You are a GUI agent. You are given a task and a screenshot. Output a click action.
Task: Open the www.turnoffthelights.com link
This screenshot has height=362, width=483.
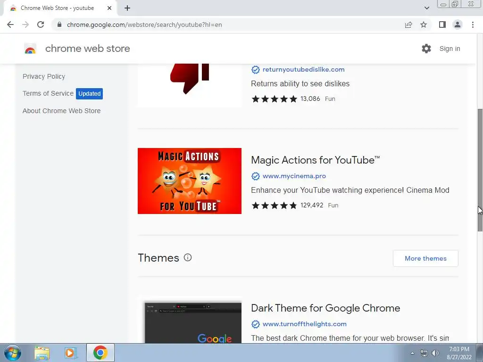[x=304, y=324]
